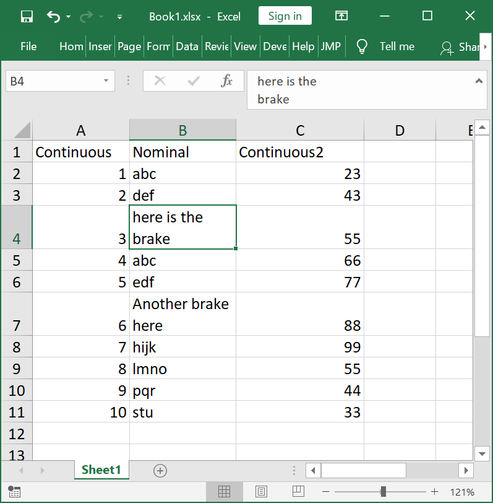Switch to Normal view
The image size is (493, 503).
[225, 492]
